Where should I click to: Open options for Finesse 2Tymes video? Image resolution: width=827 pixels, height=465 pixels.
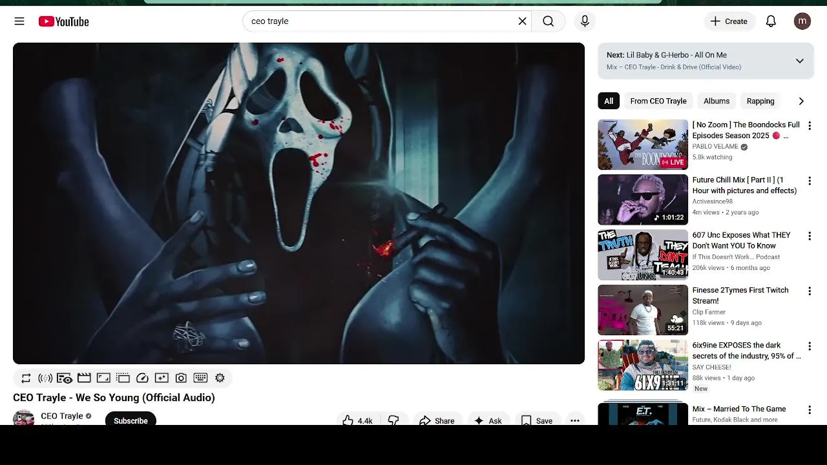[810, 291]
